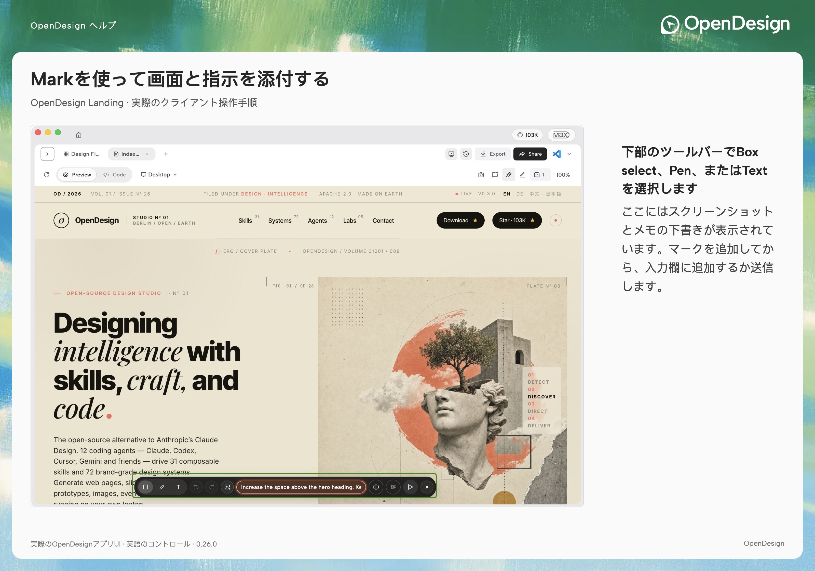This screenshot has width=815, height=571.
Task: Click the Export button
Action: (x=493, y=154)
